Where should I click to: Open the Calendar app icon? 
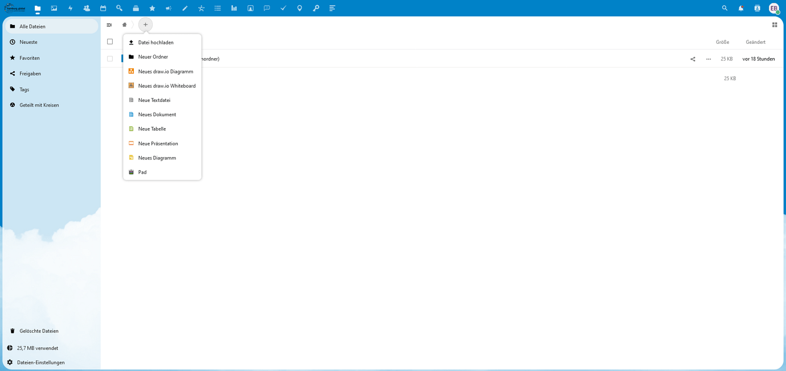tap(103, 8)
